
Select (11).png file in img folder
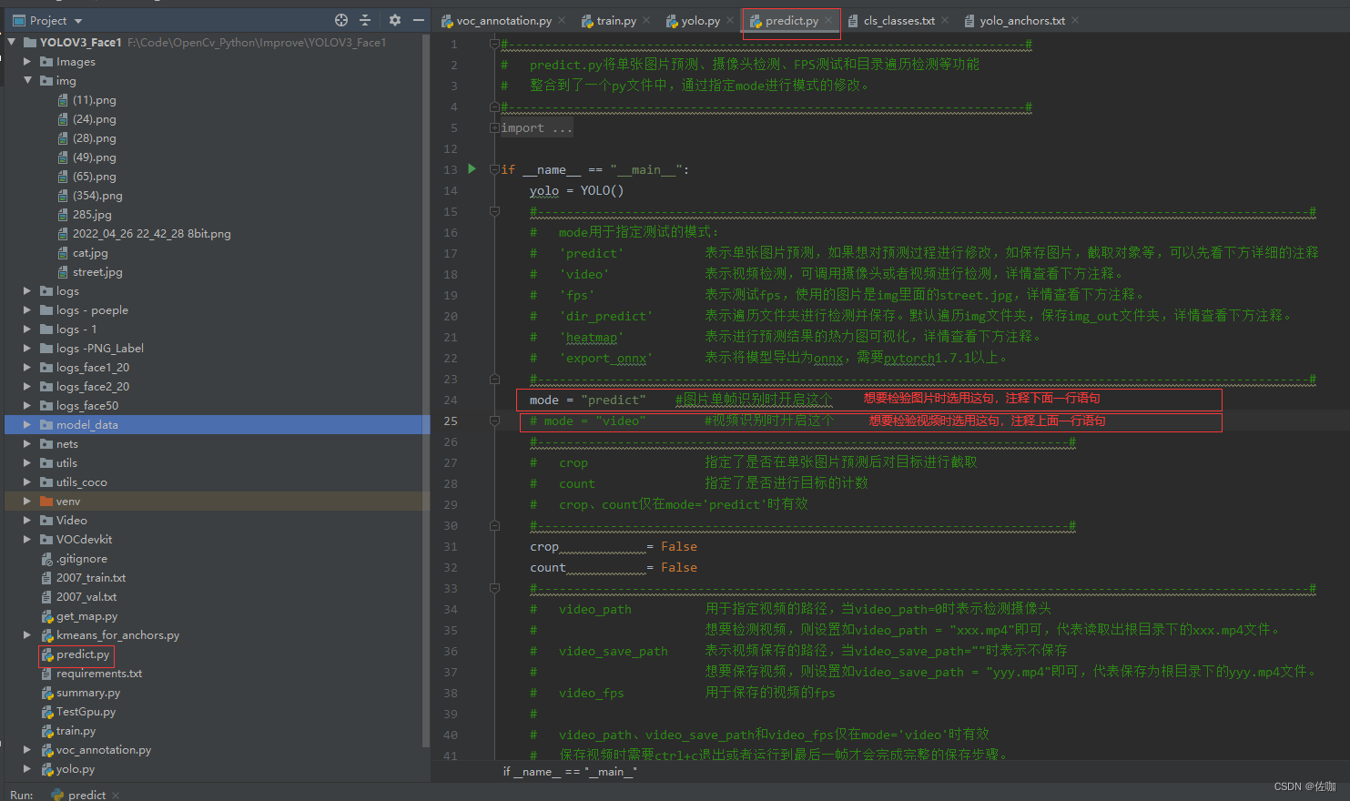coord(94,99)
